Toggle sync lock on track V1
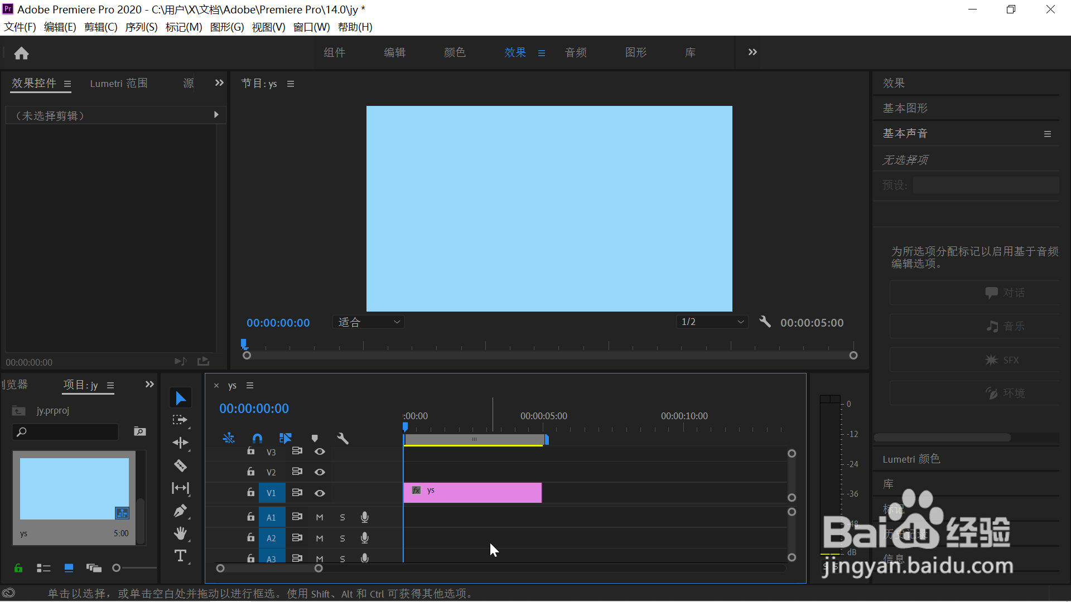1071x602 pixels. click(297, 493)
